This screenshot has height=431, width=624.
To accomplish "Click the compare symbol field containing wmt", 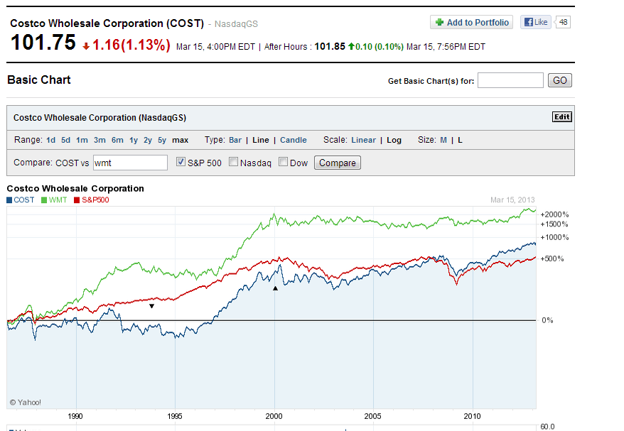I will [x=130, y=163].
